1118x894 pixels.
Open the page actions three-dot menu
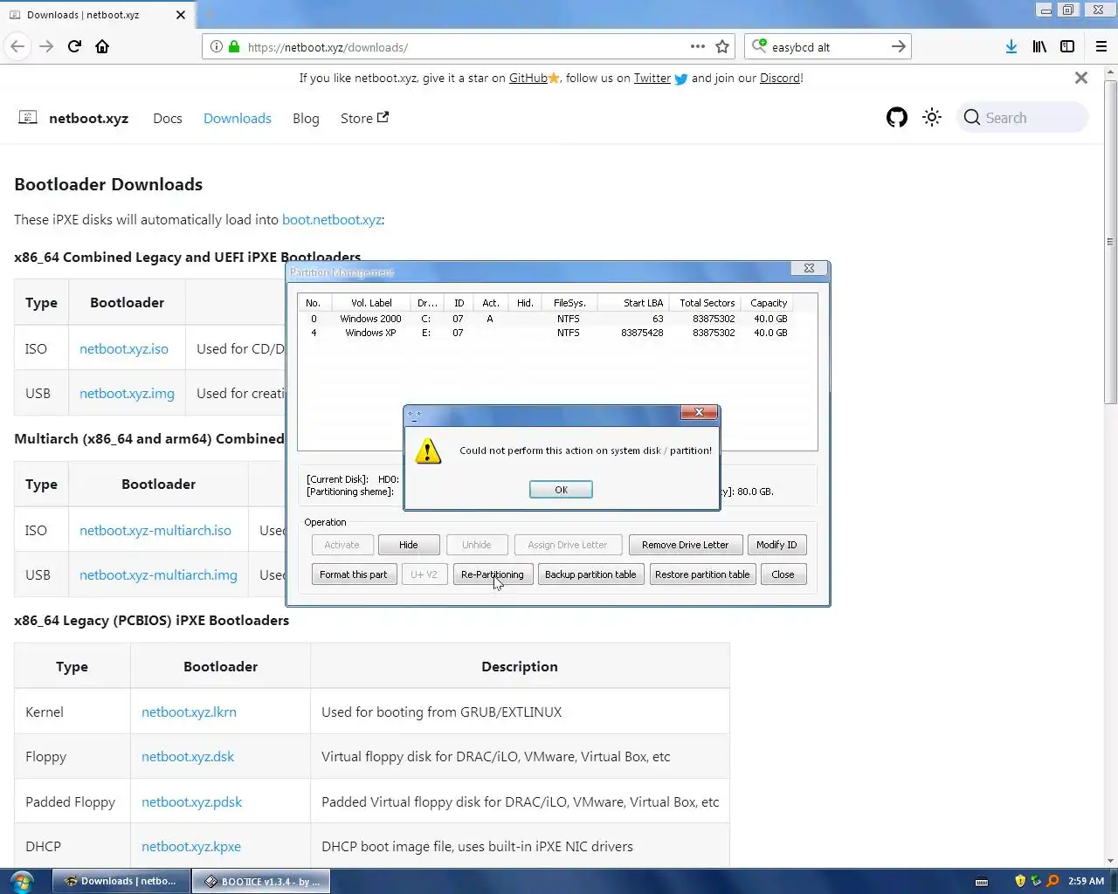[697, 46]
